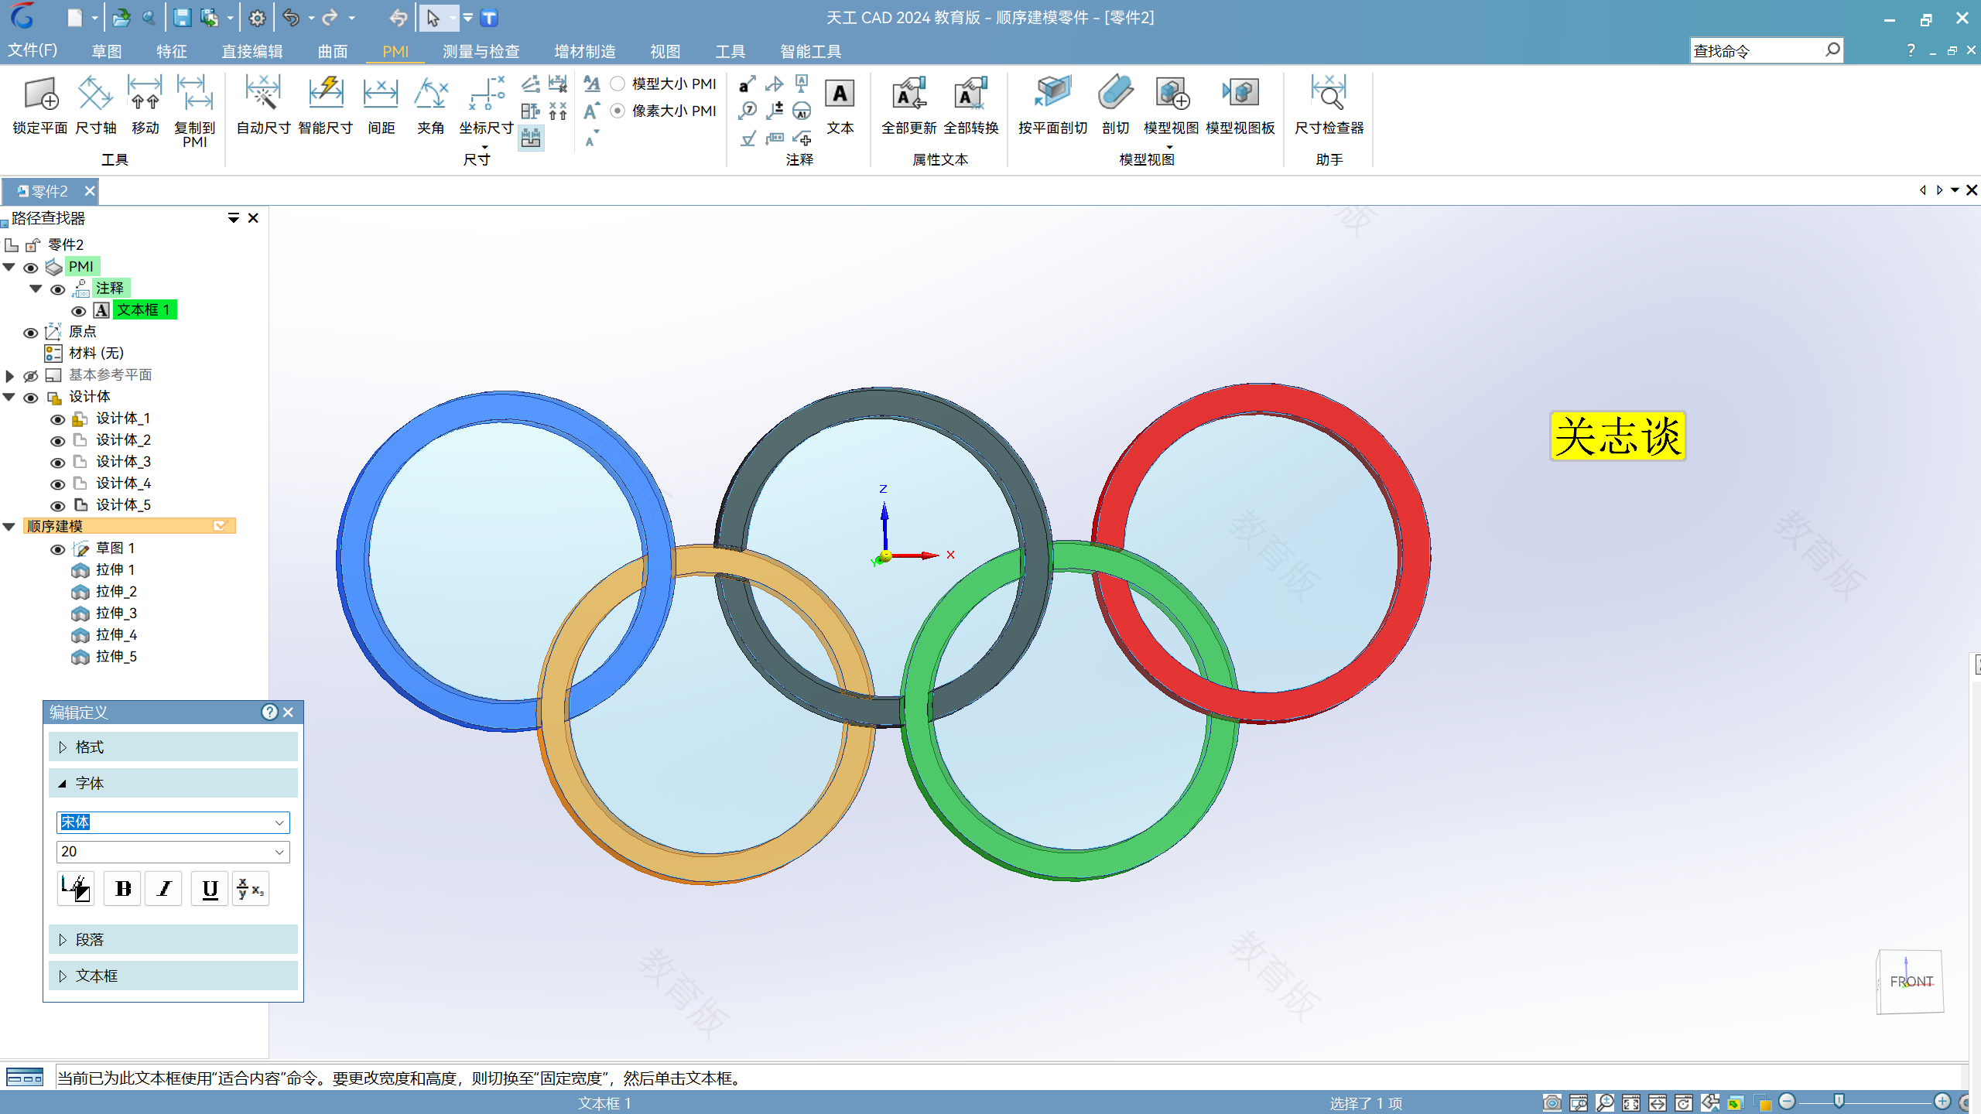Toggle Underline formatting button

pos(210,889)
